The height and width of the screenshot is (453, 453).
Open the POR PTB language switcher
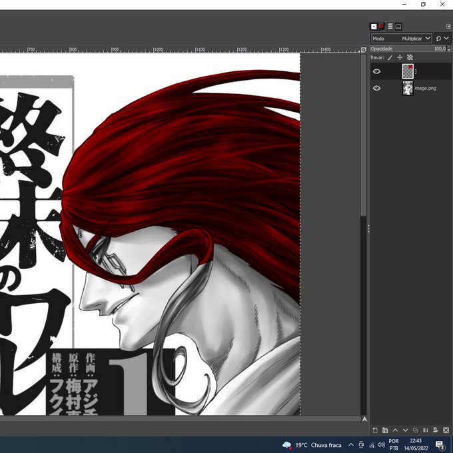tap(394, 445)
